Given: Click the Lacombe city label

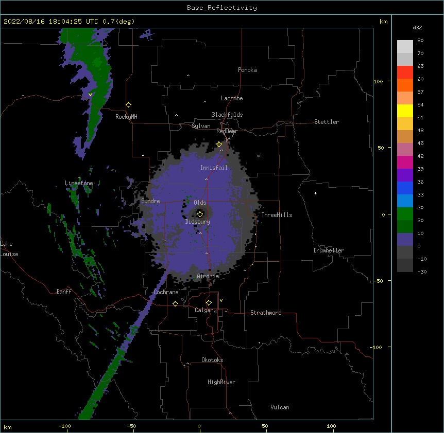Looking at the screenshot, I should pos(232,98).
